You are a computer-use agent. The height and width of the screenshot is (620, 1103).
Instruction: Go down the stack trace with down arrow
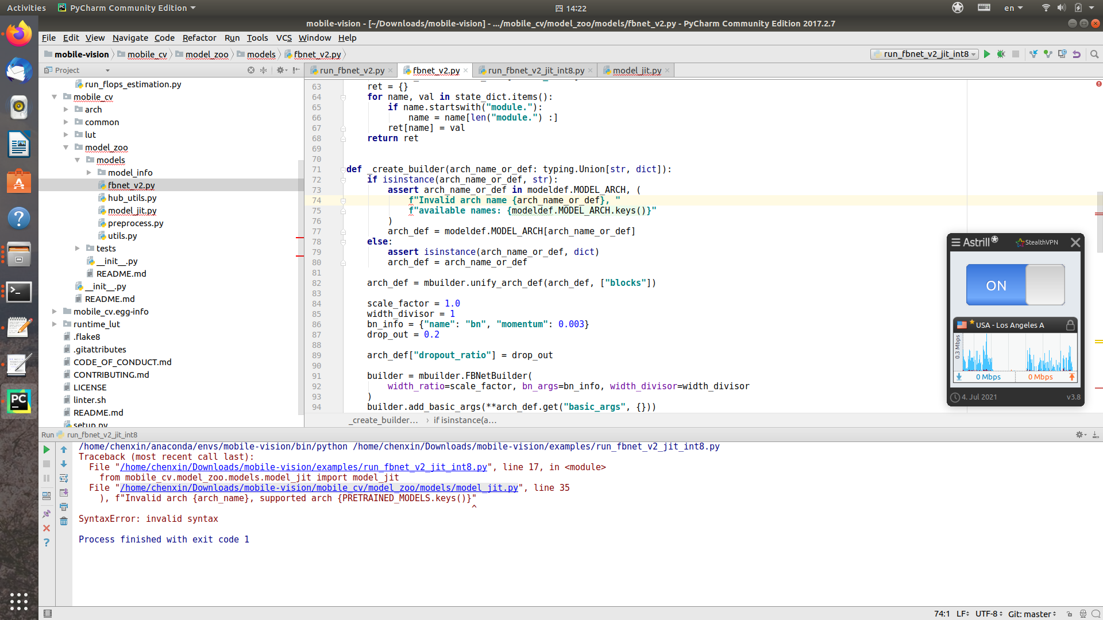[x=64, y=464]
